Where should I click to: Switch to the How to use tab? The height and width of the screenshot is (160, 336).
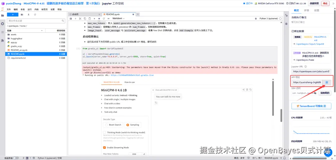point(129,82)
